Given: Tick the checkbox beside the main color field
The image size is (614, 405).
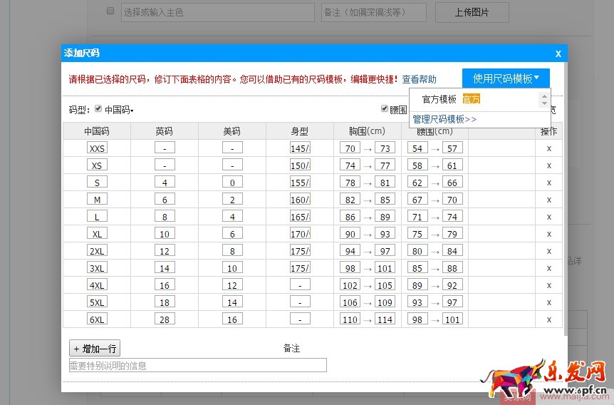Looking at the screenshot, I should pyautogui.click(x=110, y=11).
